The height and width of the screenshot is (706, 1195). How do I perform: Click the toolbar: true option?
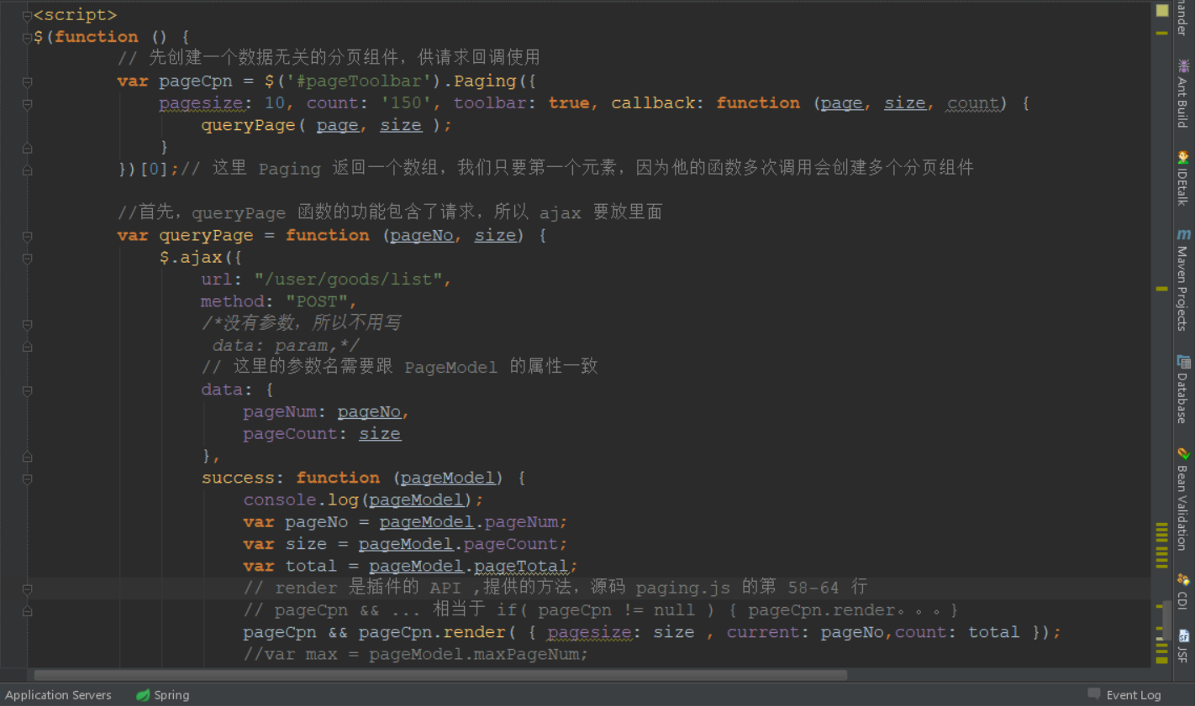pos(521,103)
